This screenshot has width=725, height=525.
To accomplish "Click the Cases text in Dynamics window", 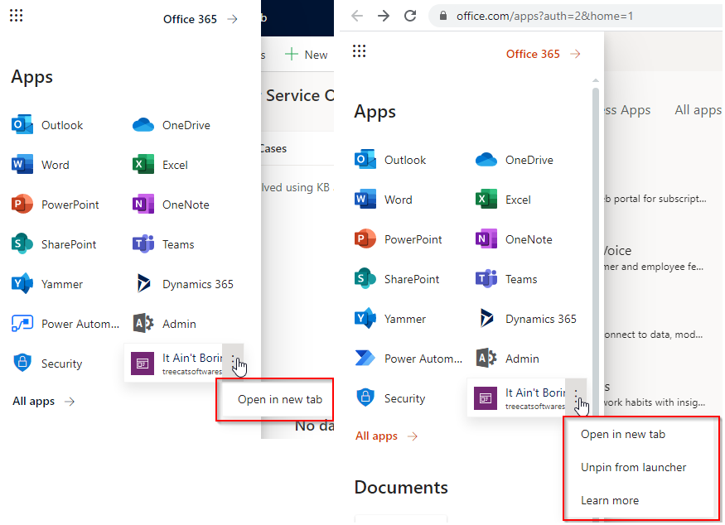I will coord(273,149).
